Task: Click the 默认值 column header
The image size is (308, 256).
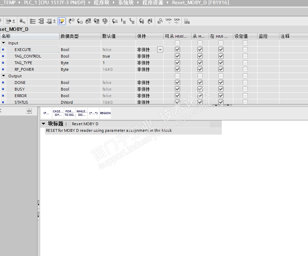Action: pos(118,36)
